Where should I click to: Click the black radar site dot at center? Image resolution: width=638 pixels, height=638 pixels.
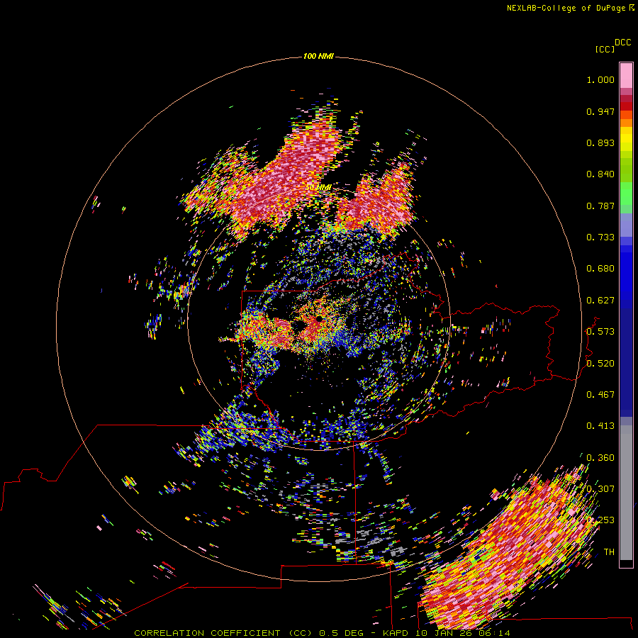point(319,318)
